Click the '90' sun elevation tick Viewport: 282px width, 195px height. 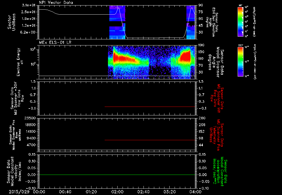[200, 5]
